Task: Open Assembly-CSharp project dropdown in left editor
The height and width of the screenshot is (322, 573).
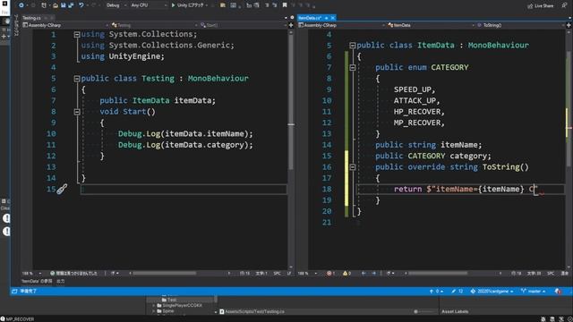Action: [65, 25]
